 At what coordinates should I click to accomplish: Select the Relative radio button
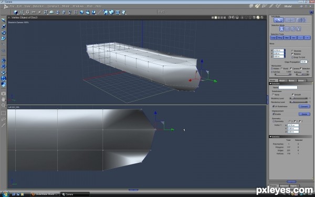292,54
